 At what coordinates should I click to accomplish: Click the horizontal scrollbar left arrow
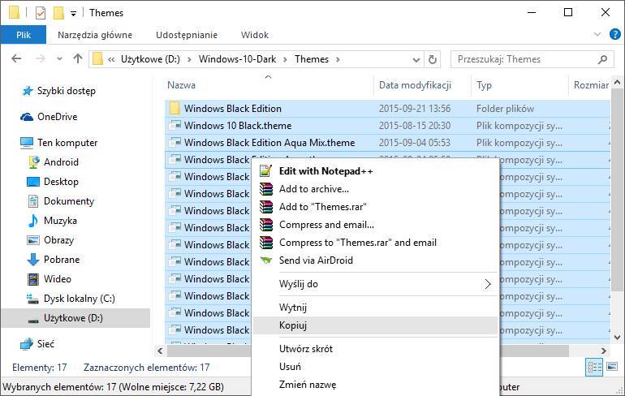point(160,351)
